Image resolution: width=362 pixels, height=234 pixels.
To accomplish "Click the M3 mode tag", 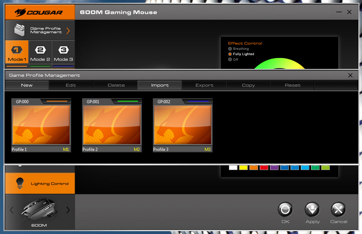I will 208,150.
